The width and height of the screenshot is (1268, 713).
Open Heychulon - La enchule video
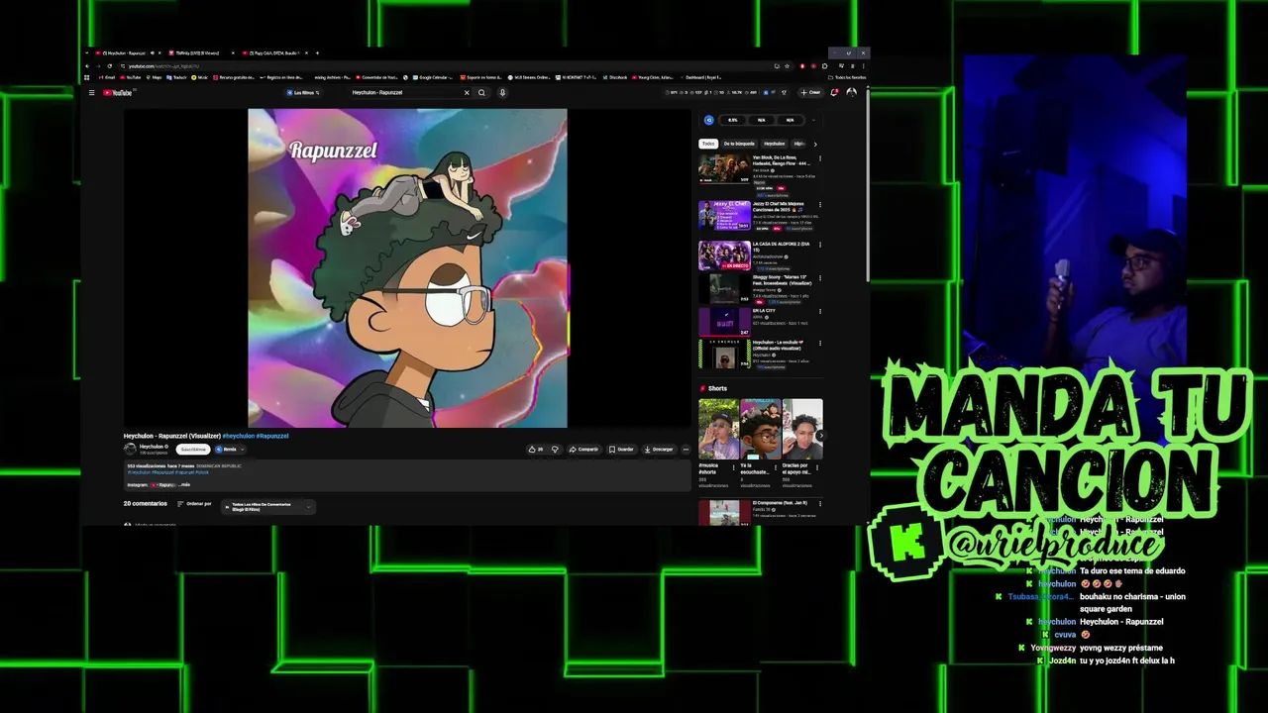tap(724, 355)
